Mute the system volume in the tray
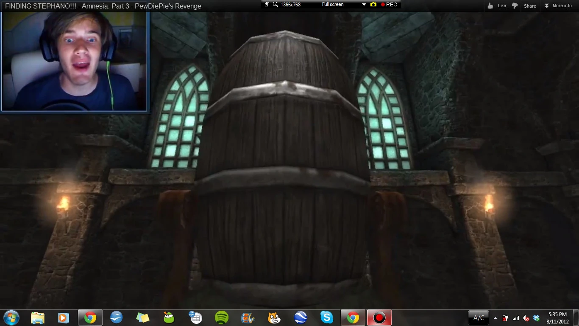Image resolution: width=579 pixels, height=326 pixels. click(x=526, y=318)
